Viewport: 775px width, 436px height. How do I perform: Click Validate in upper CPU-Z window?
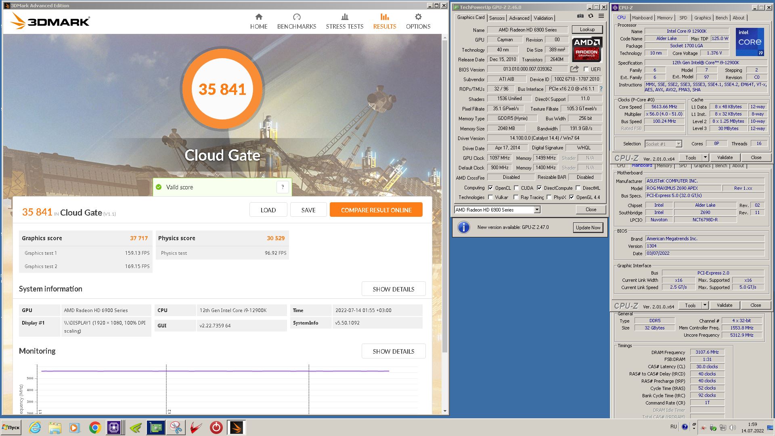725,157
